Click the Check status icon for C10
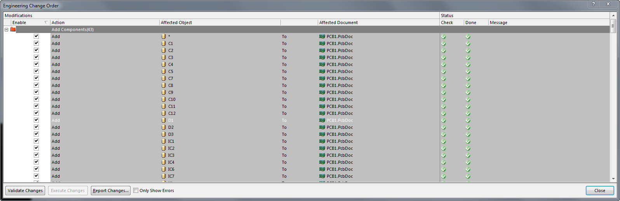Image resolution: width=620 pixels, height=201 pixels. (444, 99)
